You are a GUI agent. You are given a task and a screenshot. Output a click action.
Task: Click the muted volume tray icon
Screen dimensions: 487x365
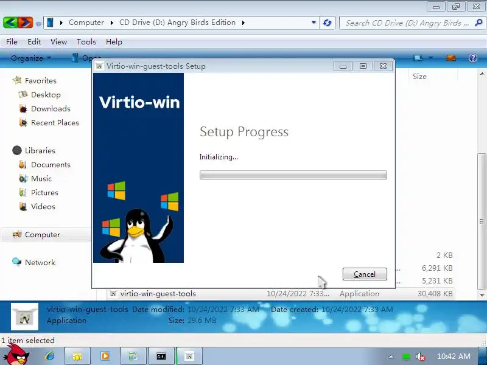pos(421,356)
